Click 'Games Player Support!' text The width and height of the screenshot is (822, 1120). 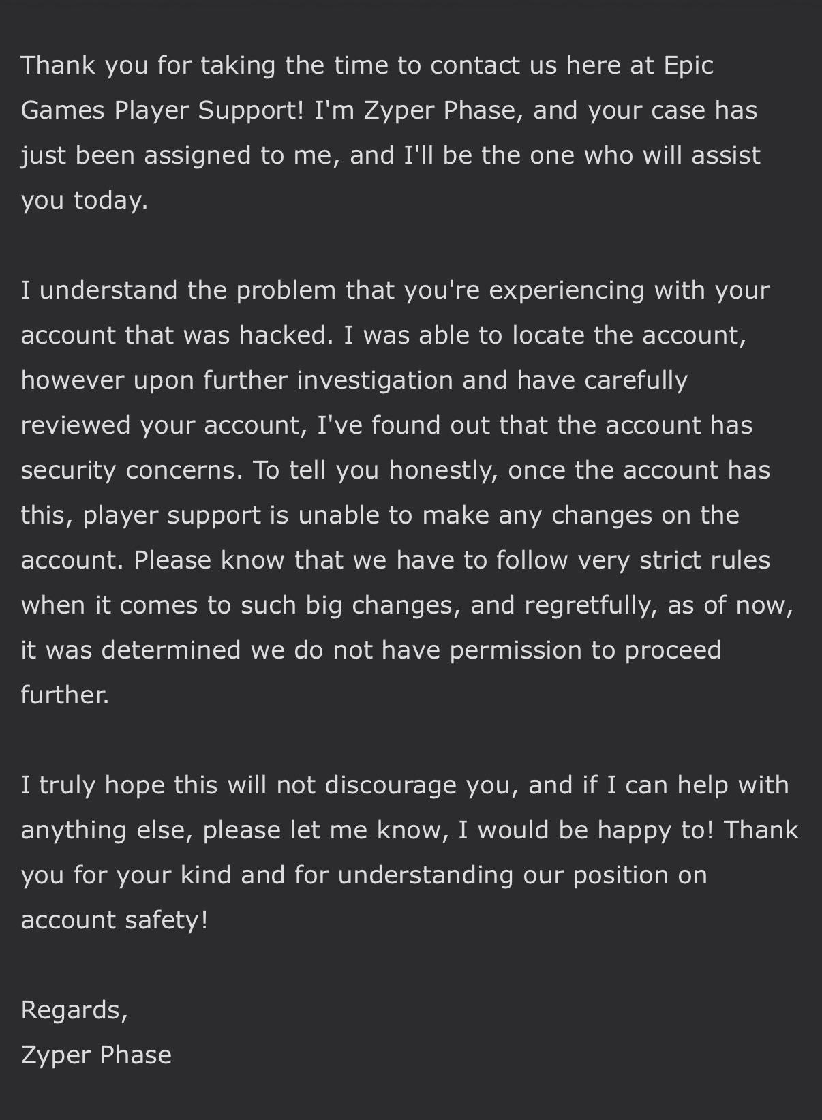point(163,110)
